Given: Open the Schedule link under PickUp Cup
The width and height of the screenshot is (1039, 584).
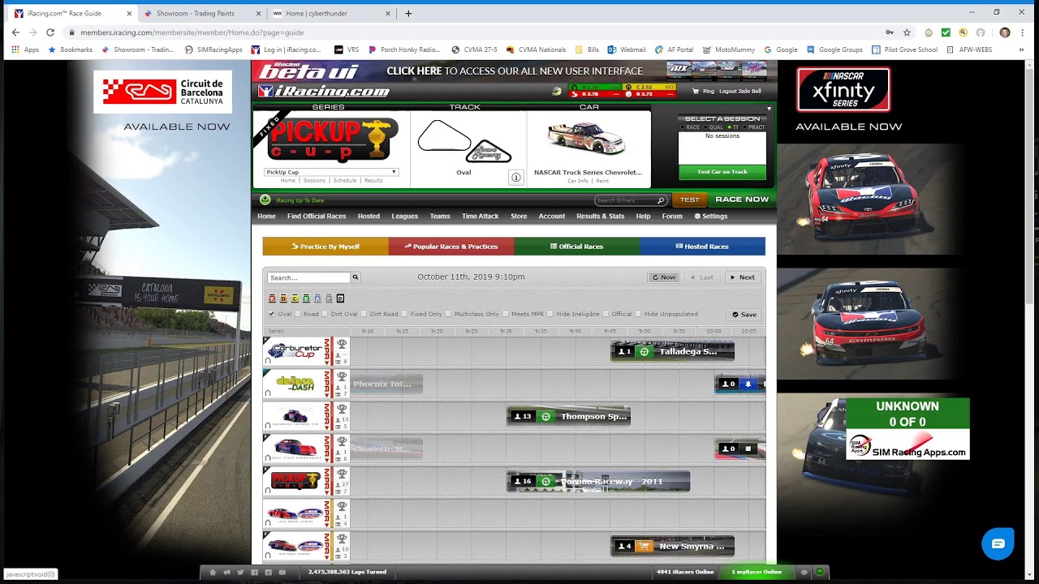Looking at the screenshot, I should coord(345,180).
